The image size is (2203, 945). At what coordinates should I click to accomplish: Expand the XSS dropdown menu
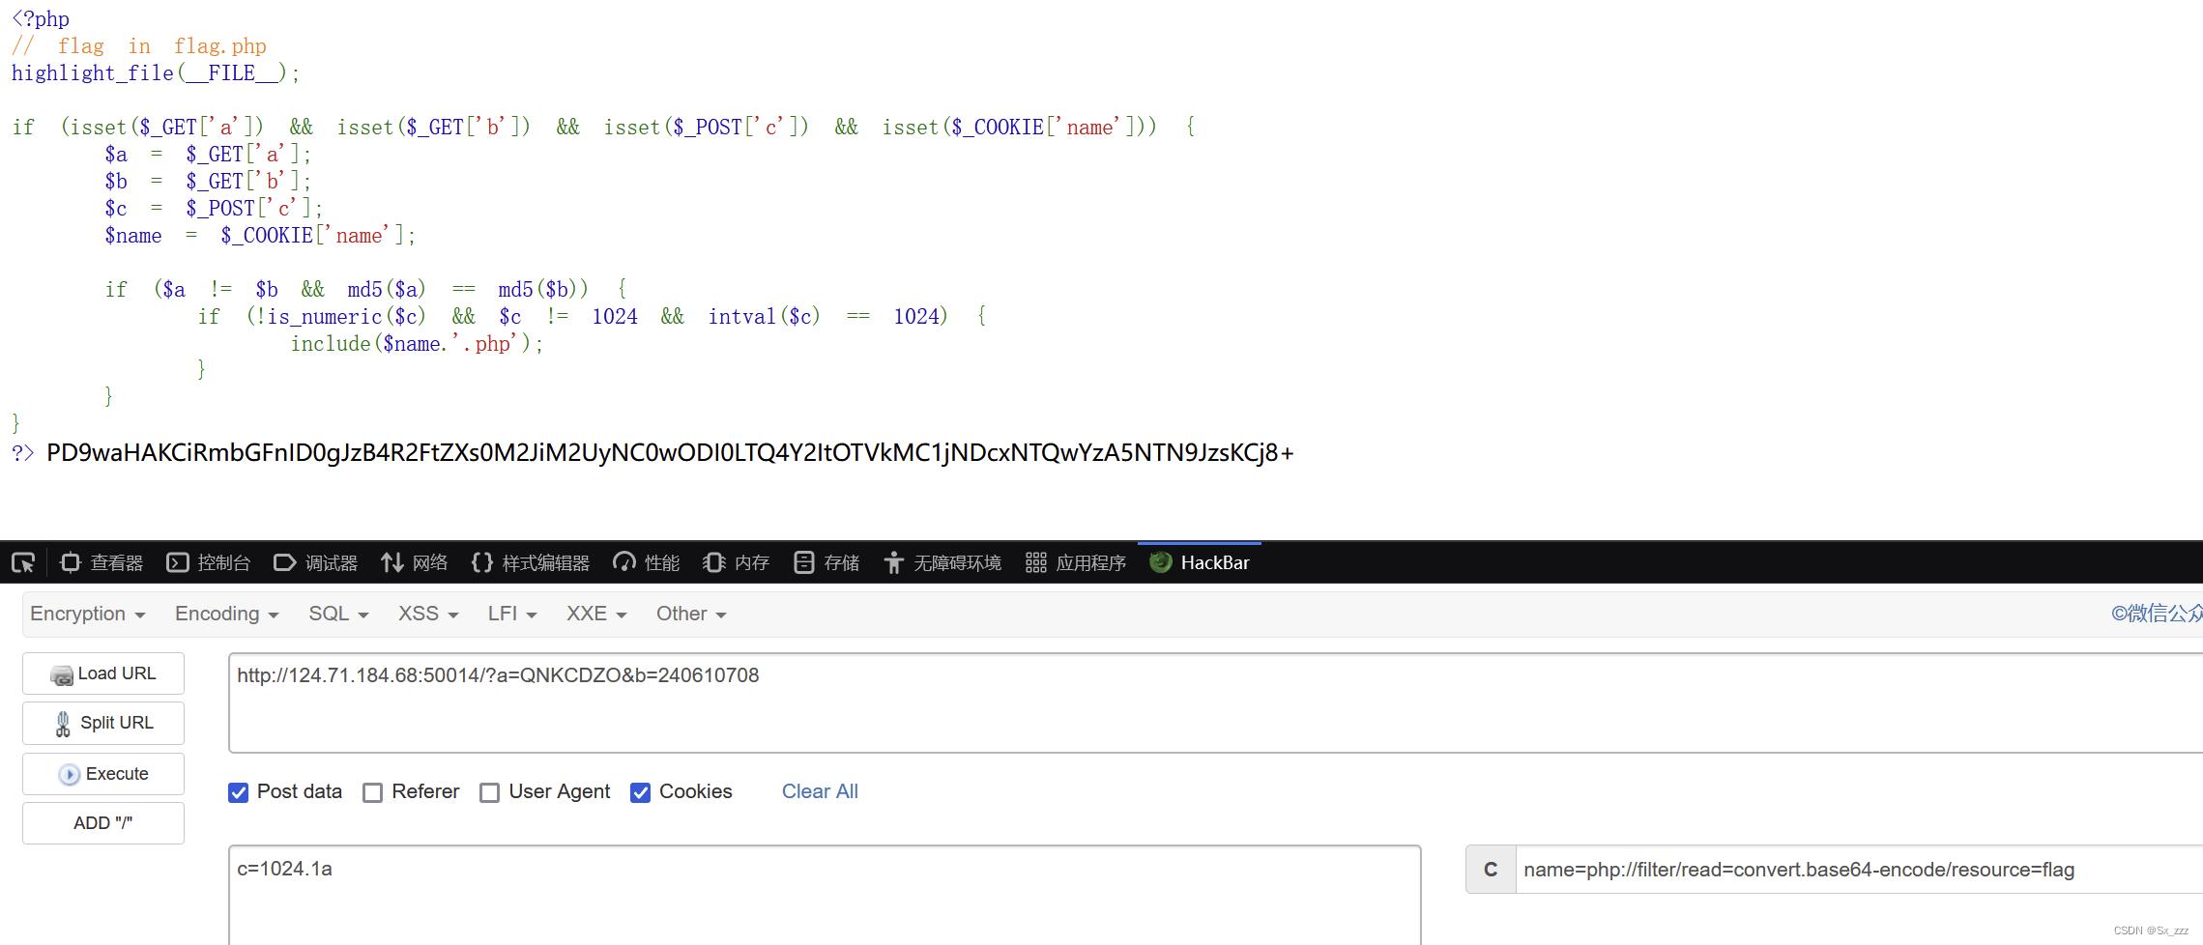[428, 614]
